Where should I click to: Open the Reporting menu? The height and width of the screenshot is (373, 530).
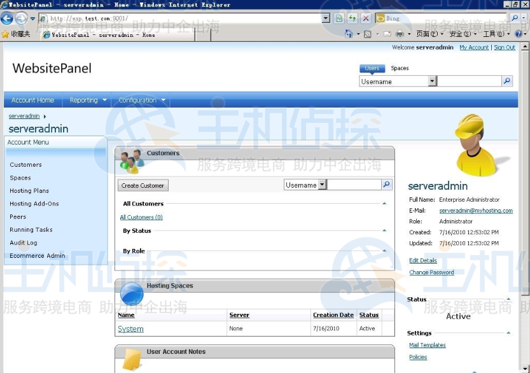85,100
